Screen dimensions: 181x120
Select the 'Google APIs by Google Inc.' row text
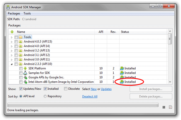point(46,77)
